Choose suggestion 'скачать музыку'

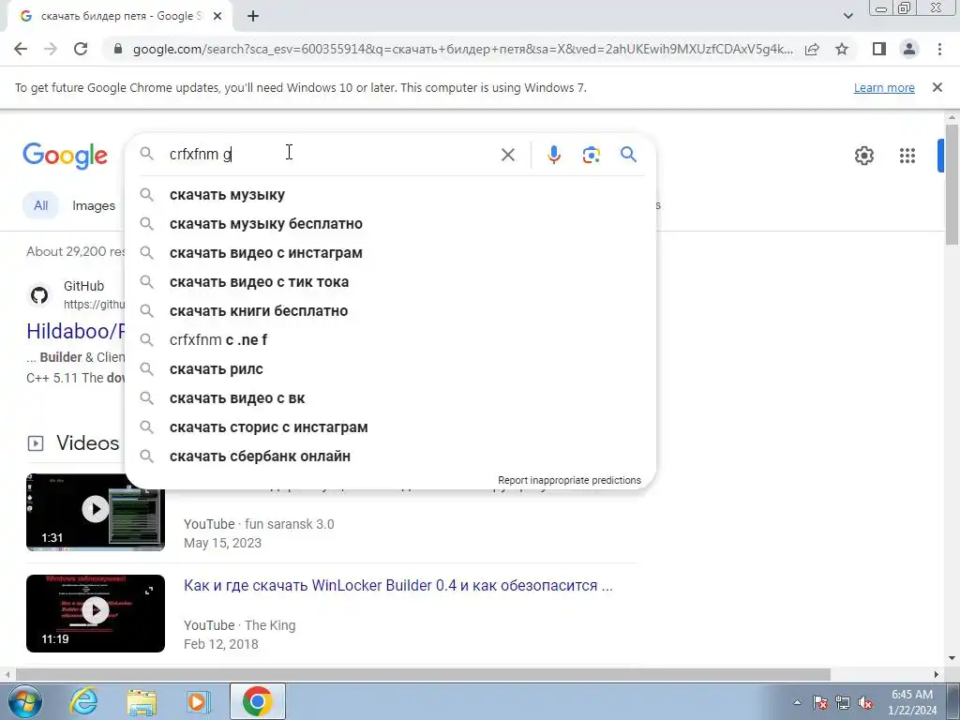[390, 195]
